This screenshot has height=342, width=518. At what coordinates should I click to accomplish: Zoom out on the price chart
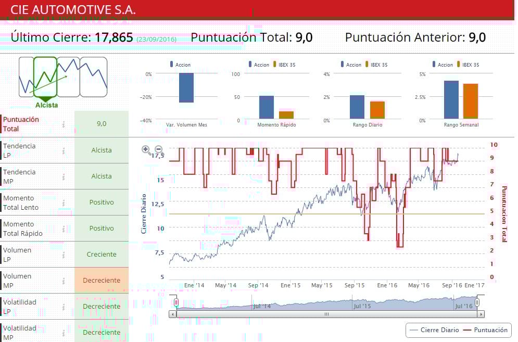coord(159,149)
